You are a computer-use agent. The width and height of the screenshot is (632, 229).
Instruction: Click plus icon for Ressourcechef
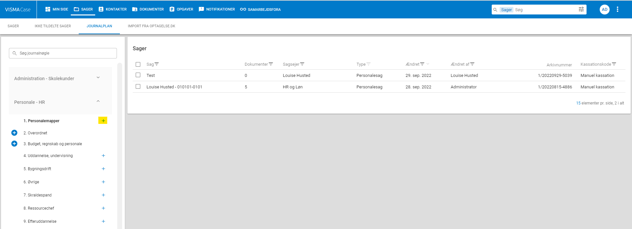click(x=103, y=208)
